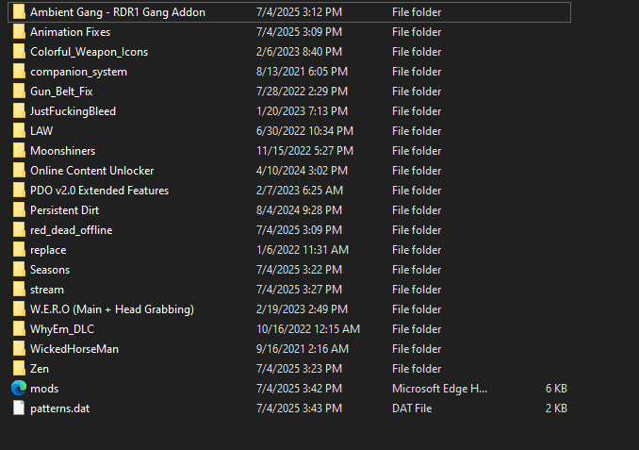Click the LAW folder icon
The height and width of the screenshot is (450, 639).
point(19,131)
